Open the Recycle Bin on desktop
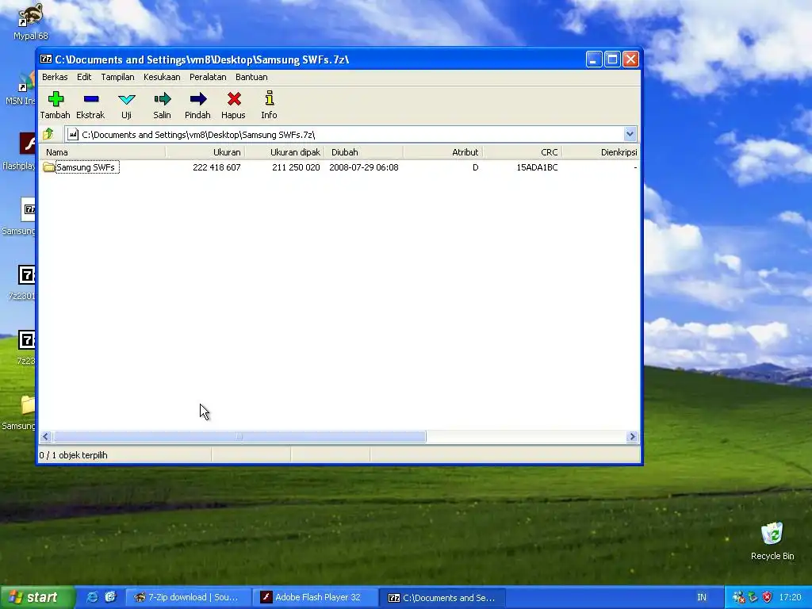 [772, 541]
